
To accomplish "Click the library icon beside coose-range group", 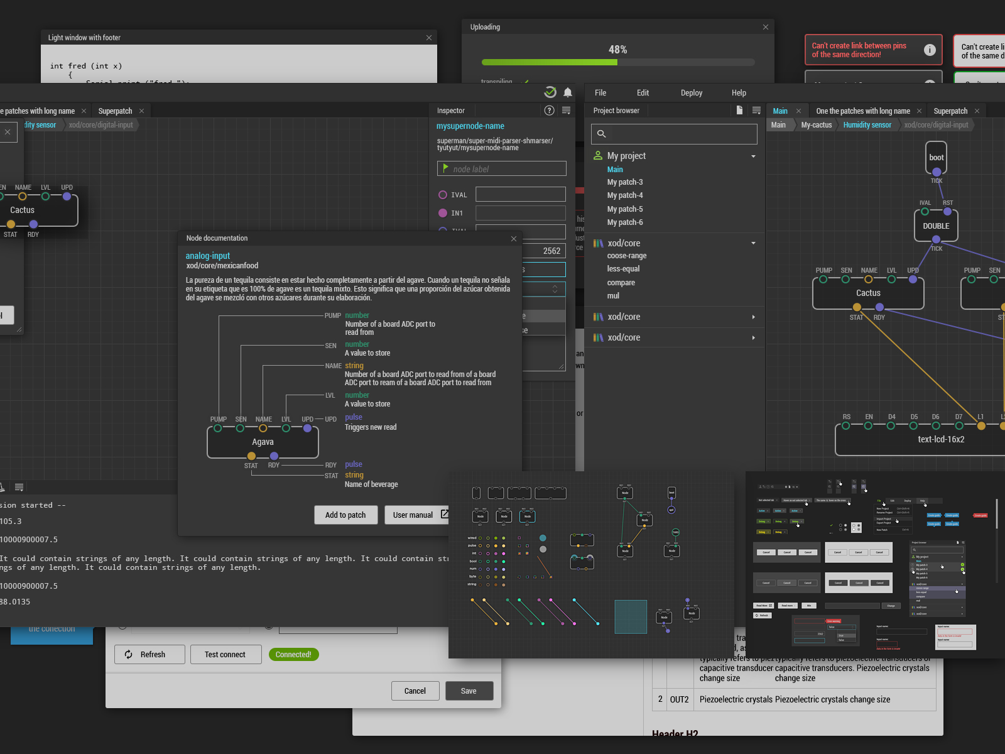I will pyautogui.click(x=598, y=243).
